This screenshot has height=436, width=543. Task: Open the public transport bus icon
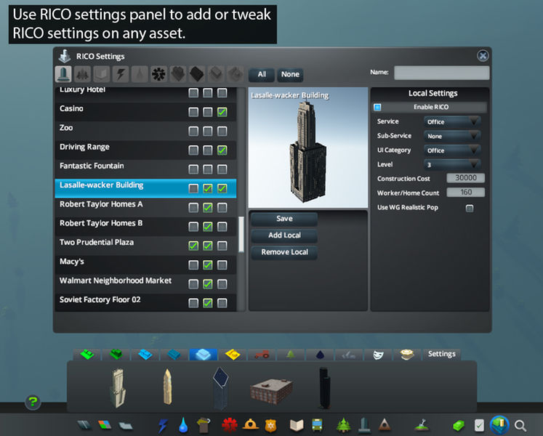(317, 424)
